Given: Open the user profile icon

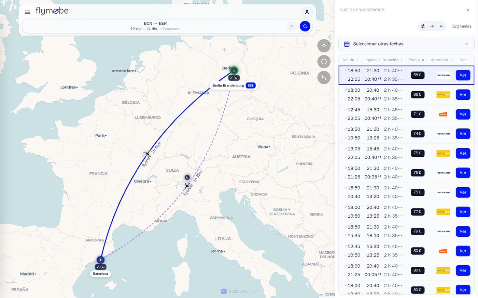Looking at the screenshot, I should (x=307, y=12).
